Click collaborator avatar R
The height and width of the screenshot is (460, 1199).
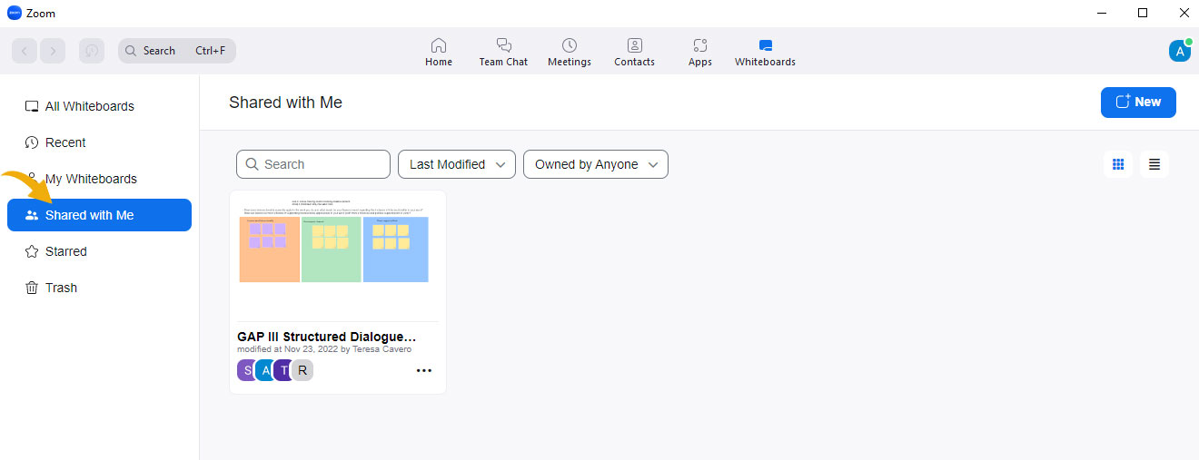[302, 369]
